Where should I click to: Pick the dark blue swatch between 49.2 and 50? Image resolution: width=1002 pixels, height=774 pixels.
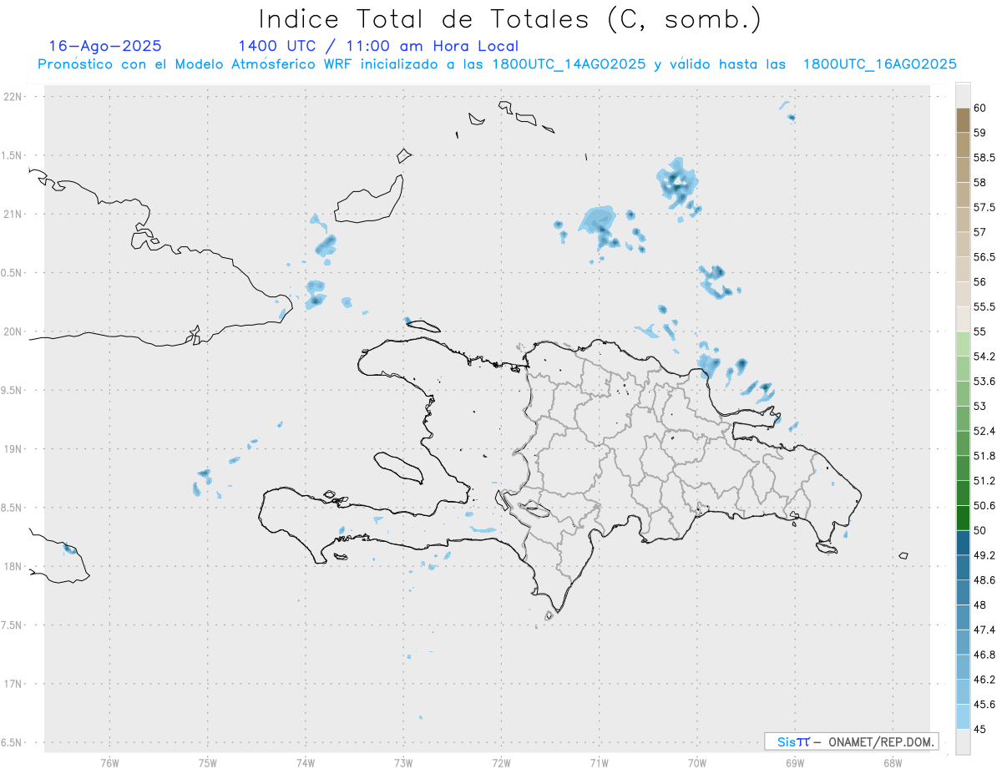(x=963, y=543)
